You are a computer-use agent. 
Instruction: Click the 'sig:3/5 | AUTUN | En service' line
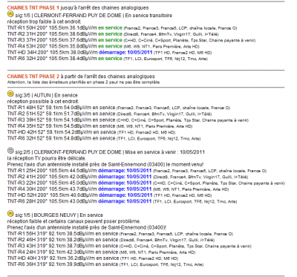tap(46, 95)
